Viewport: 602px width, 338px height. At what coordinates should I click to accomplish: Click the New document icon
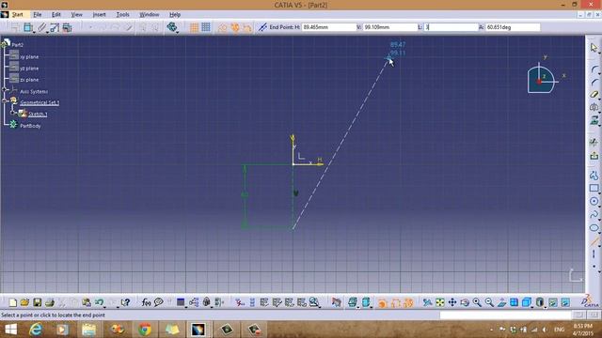[12, 302]
